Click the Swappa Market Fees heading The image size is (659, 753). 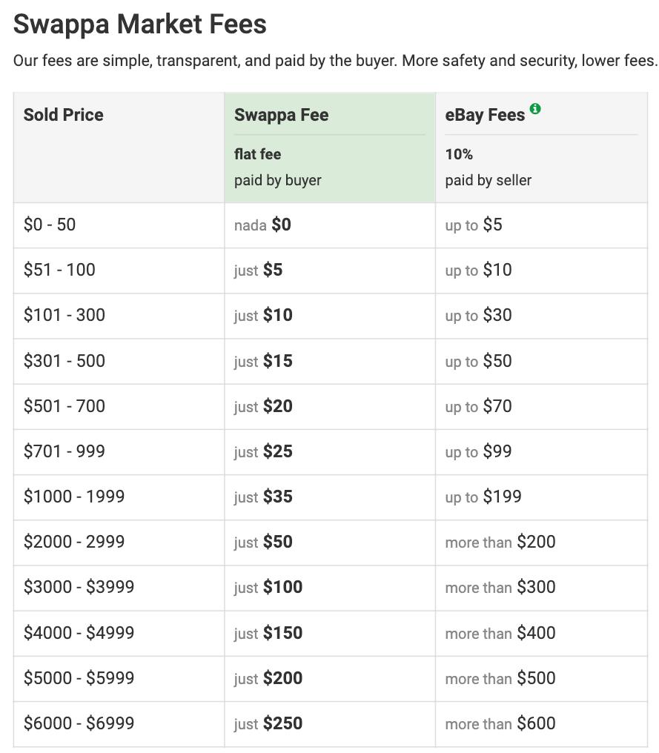tap(140, 24)
